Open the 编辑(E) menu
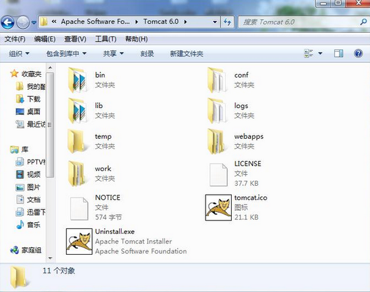The height and width of the screenshot is (292, 370). [x=45, y=39]
